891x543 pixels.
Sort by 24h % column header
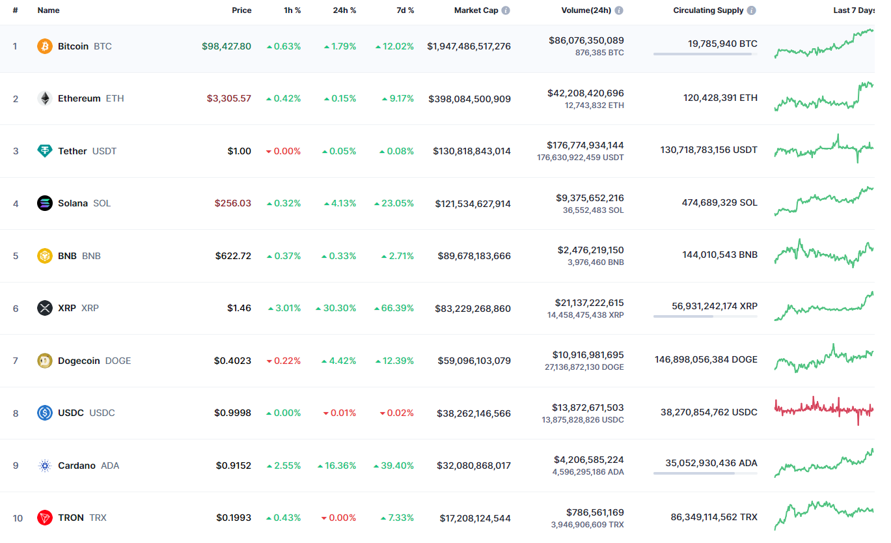[x=344, y=10]
